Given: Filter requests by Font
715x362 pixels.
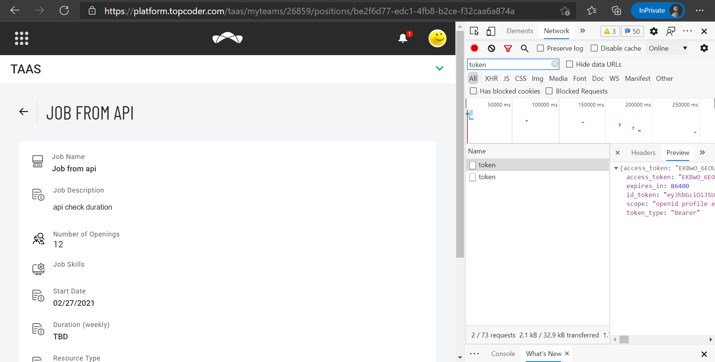Looking at the screenshot, I should [x=580, y=79].
